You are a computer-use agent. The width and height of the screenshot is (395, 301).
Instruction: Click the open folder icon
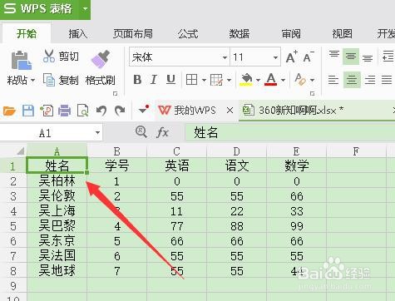pos(9,111)
